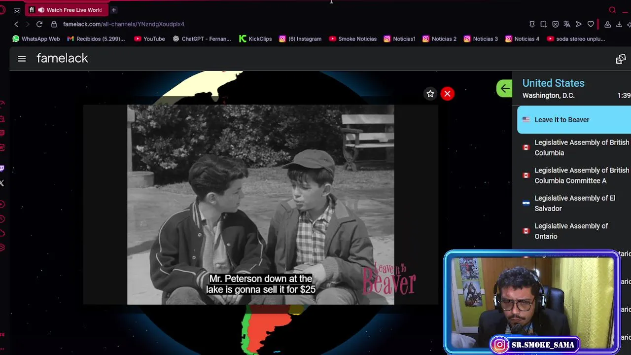Select Legislative Assembly of British Columbia channel
The image size is (631, 355).
point(574,147)
